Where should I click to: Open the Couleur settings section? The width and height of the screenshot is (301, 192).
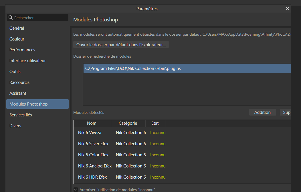tap(37, 39)
